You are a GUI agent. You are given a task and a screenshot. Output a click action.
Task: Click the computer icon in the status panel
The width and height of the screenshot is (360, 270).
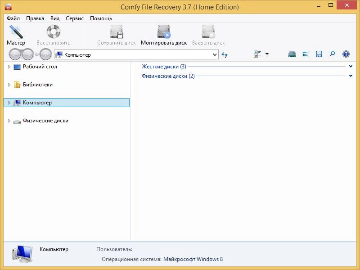(22, 254)
